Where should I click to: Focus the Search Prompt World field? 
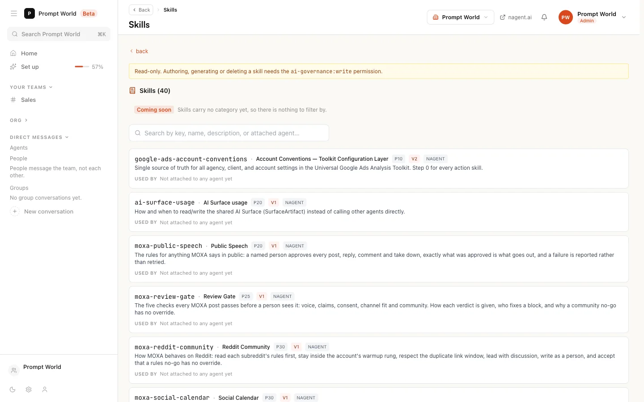[59, 34]
